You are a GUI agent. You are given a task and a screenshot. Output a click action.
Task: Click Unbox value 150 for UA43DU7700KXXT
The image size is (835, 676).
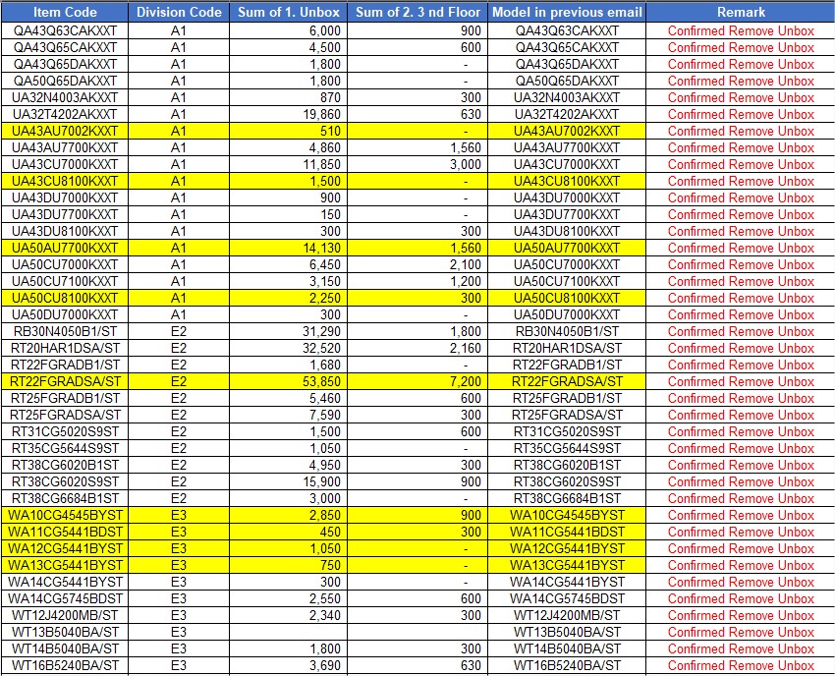pyautogui.click(x=288, y=214)
